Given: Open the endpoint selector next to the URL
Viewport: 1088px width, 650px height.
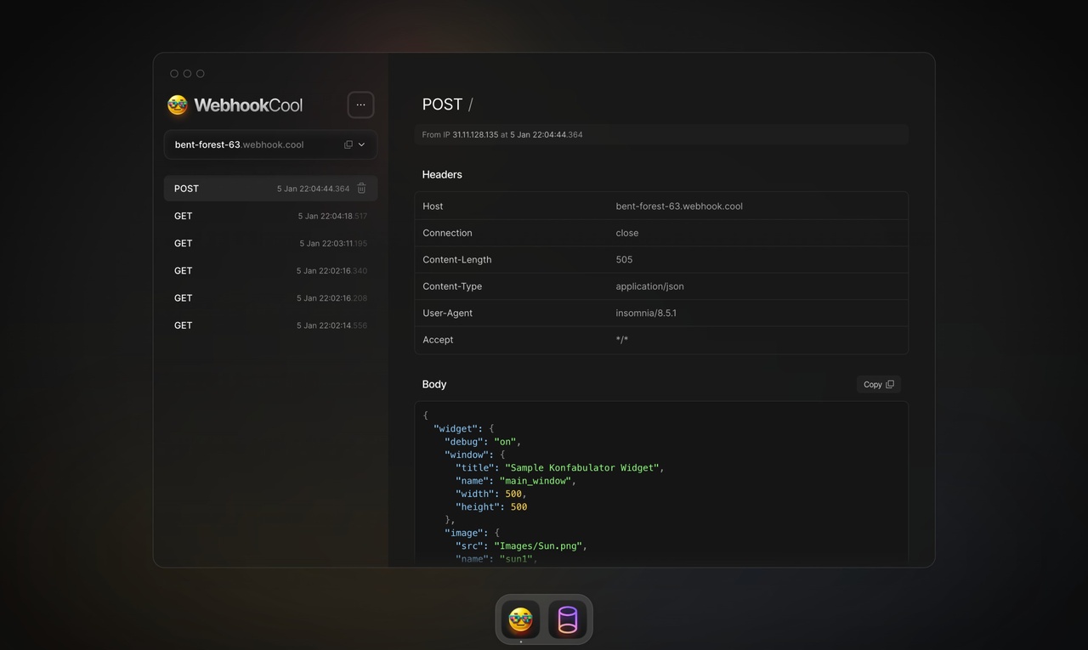Looking at the screenshot, I should click(361, 144).
